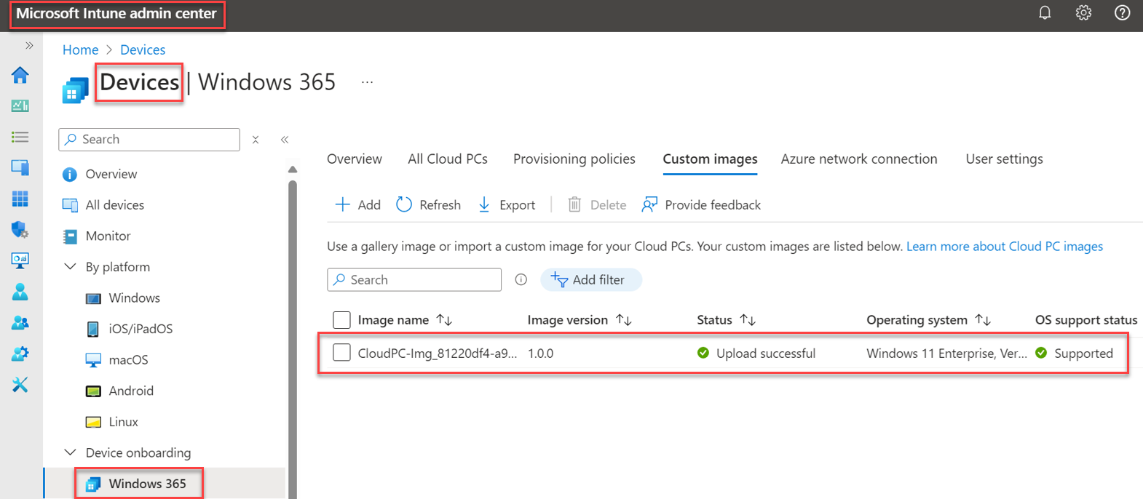Sort by Image version column
Image resolution: width=1143 pixels, height=499 pixels.
tap(580, 320)
